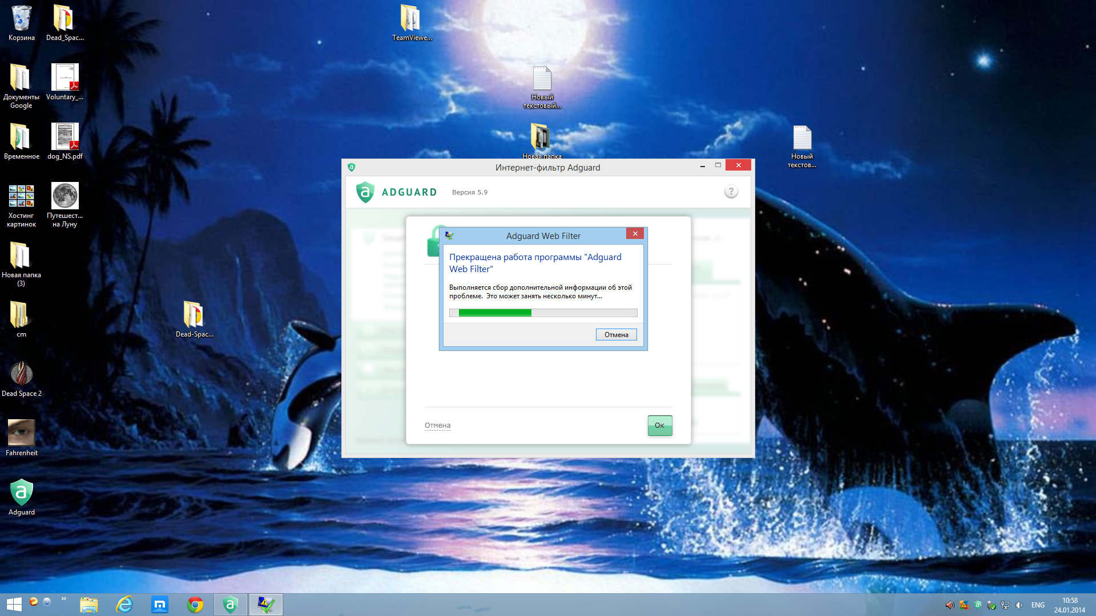Screen dimensions: 1096x616
Task: Select Новый текстов... file at right
Action: [x=801, y=147]
